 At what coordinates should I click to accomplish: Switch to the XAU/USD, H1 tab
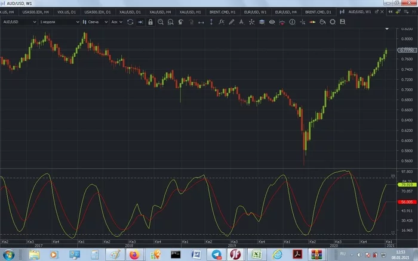pyautogui.click(x=190, y=12)
